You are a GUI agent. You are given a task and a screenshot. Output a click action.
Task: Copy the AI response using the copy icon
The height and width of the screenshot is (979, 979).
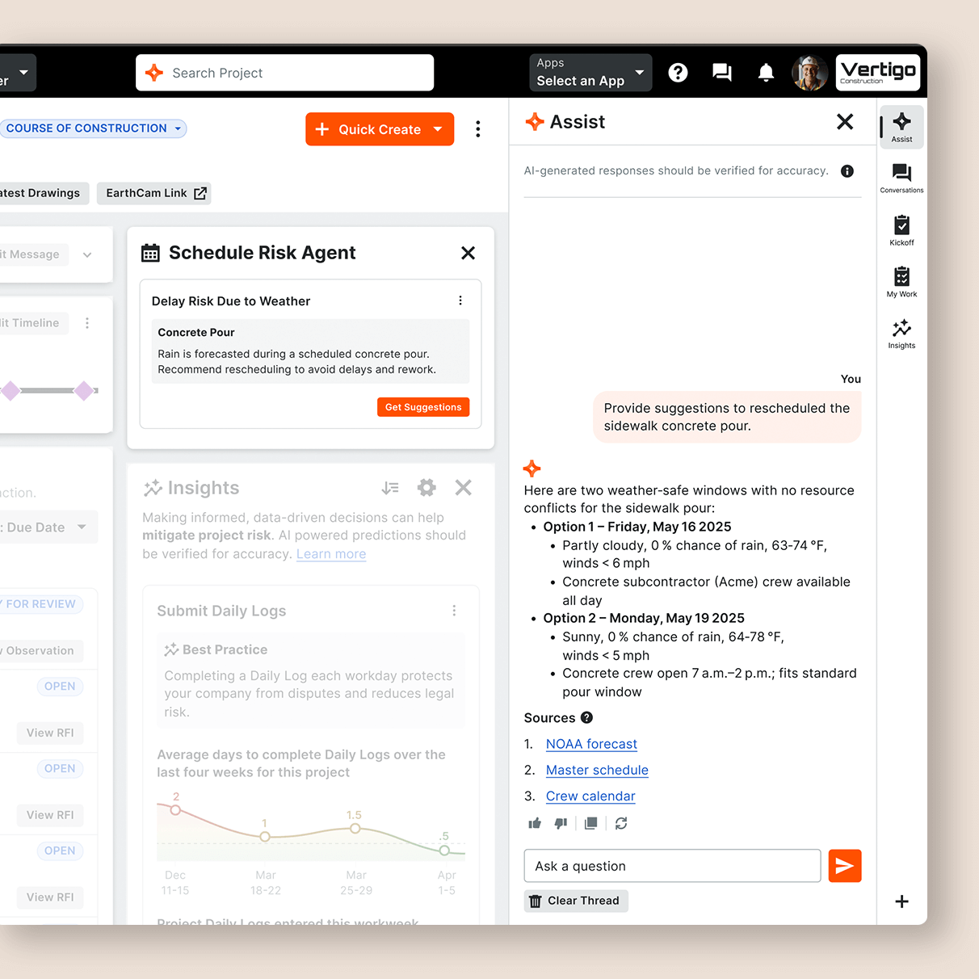point(590,823)
